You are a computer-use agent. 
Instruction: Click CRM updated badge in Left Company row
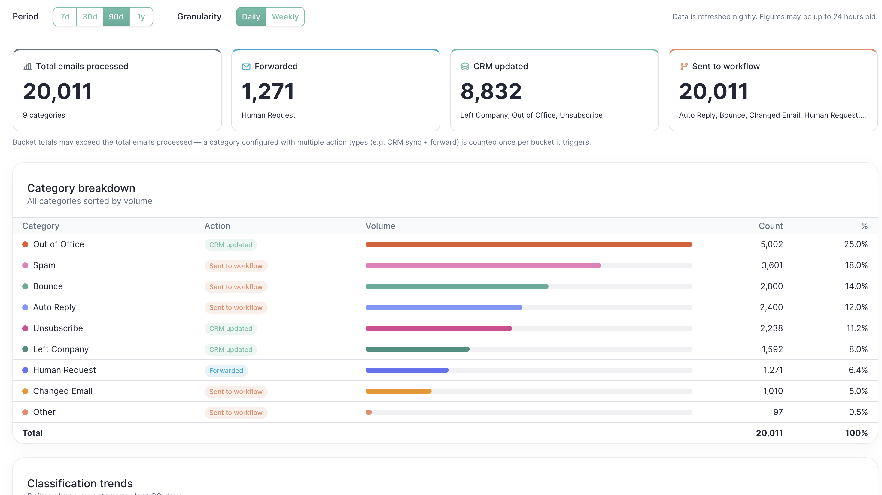[x=231, y=350]
